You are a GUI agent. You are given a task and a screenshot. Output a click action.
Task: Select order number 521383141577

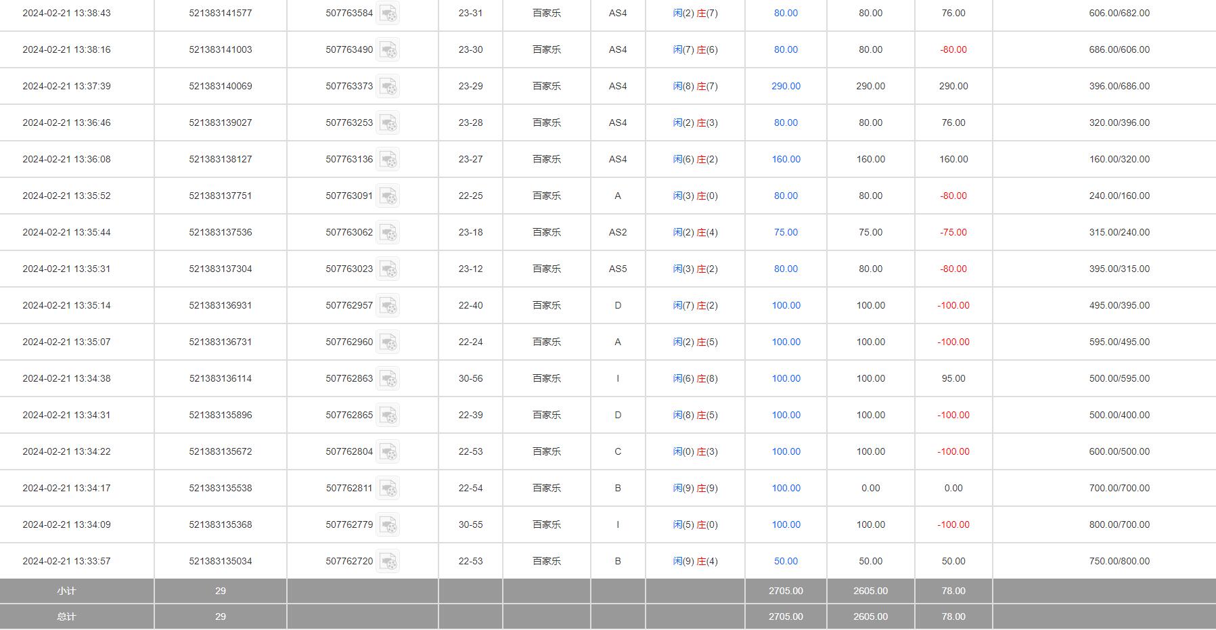tap(221, 13)
